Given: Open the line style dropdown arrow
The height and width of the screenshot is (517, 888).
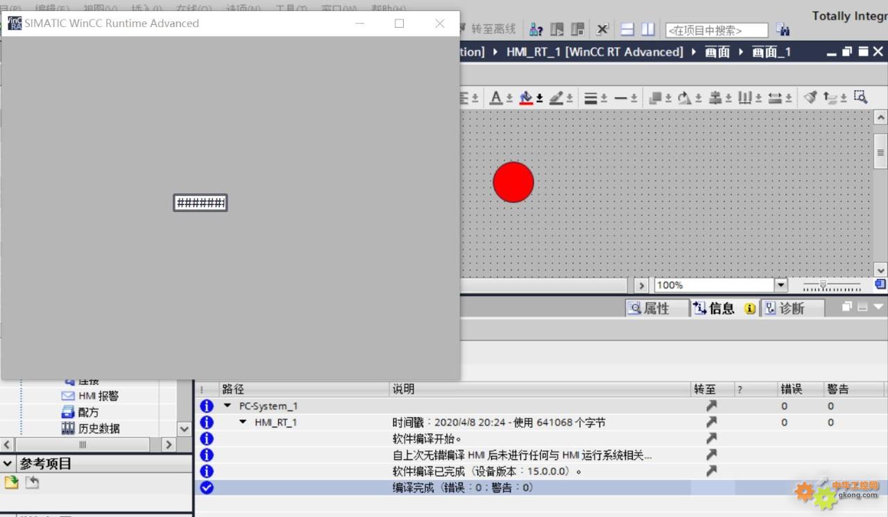Looking at the screenshot, I should click(x=634, y=98).
